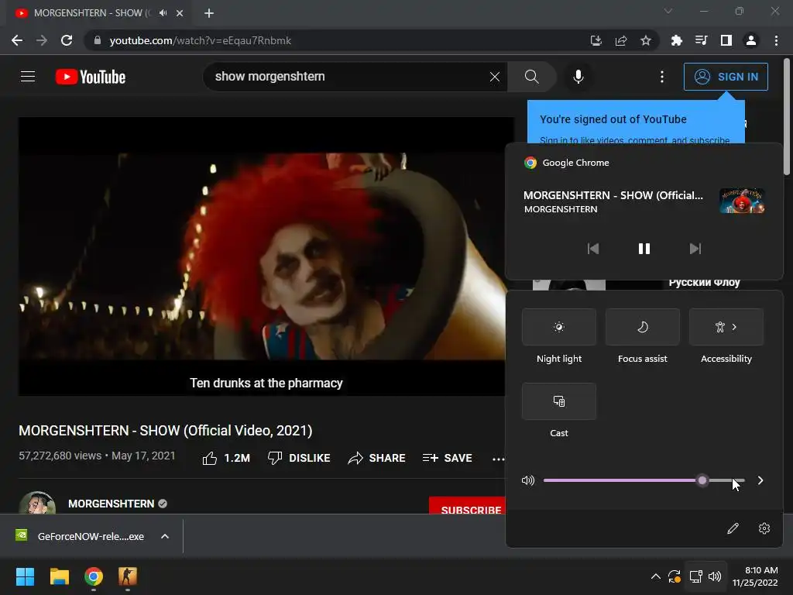This screenshot has width=793, height=595.
Task: Toggle Focus assist
Action: (642, 327)
